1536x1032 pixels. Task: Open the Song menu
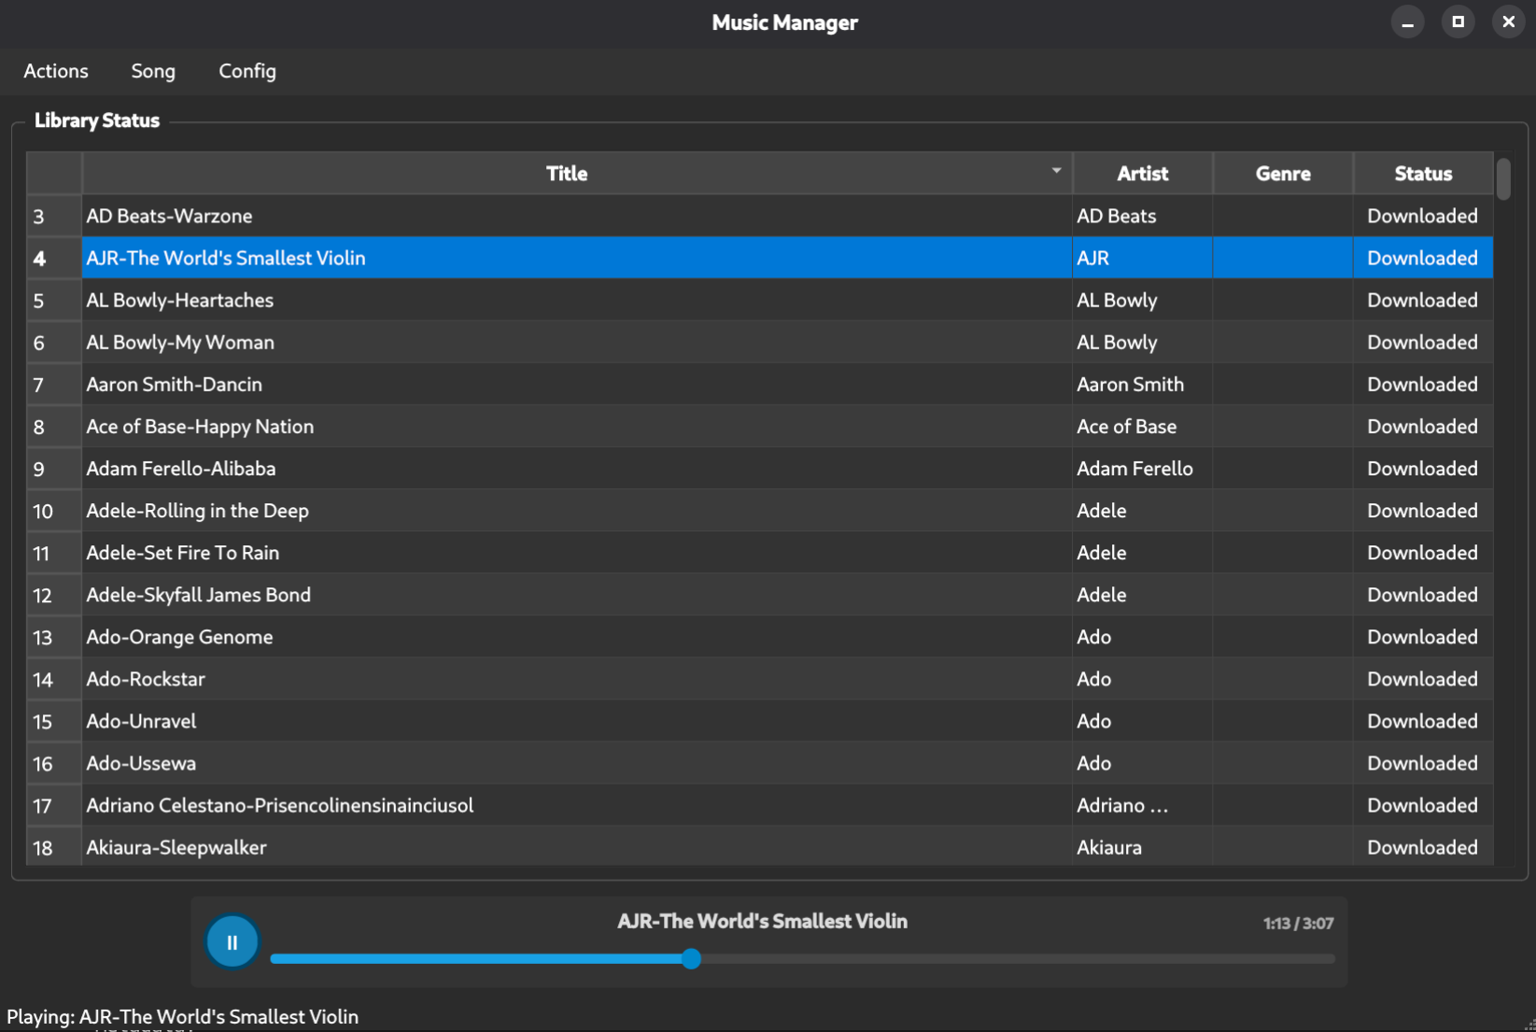point(153,71)
